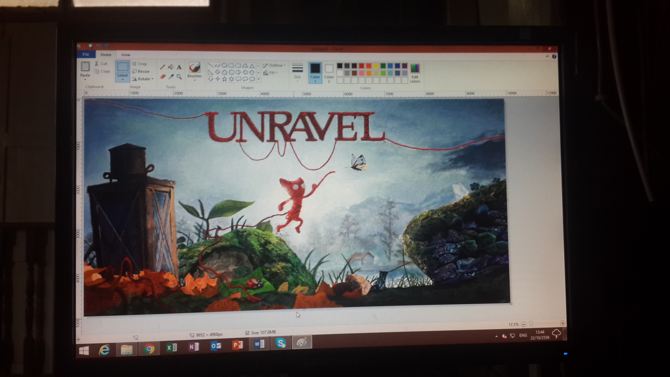Choose the Diamond shape

tap(217, 72)
